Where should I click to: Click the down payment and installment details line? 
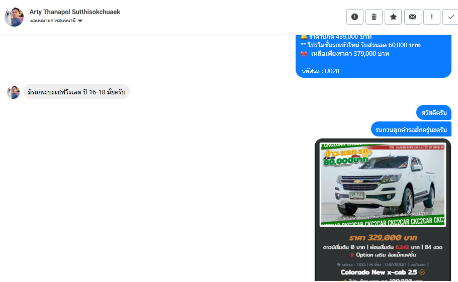383,247
